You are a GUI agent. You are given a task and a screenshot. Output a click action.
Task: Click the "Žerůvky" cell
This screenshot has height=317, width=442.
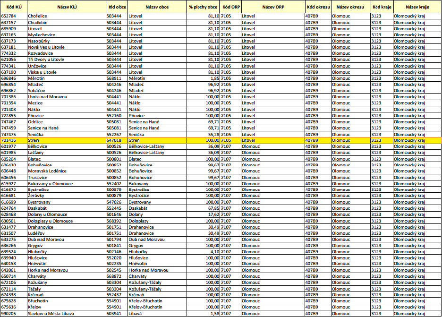tap(67, 196)
